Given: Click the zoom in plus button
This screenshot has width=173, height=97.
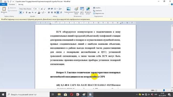Looking at the screenshot, I should point(172,90).
